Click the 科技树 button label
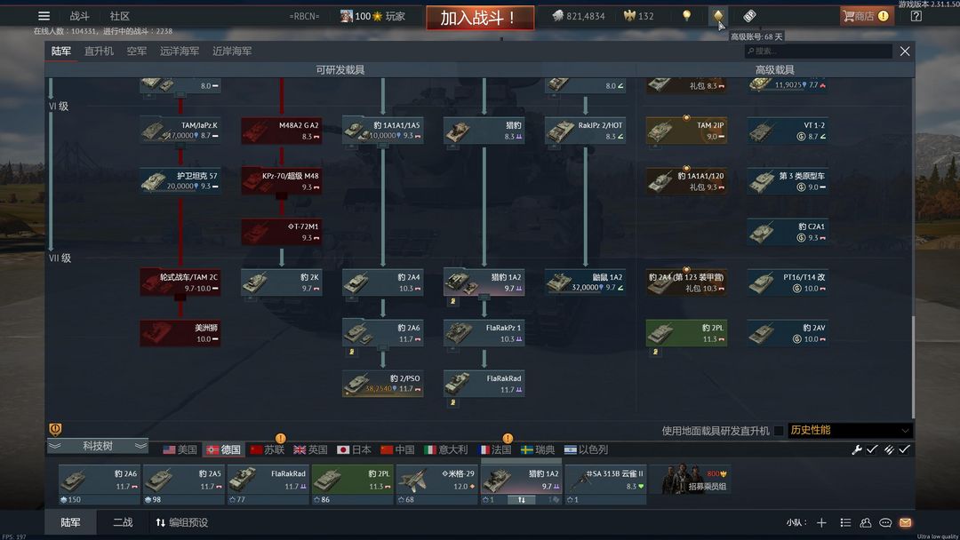Image resolution: width=960 pixels, height=540 pixels. click(98, 446)
